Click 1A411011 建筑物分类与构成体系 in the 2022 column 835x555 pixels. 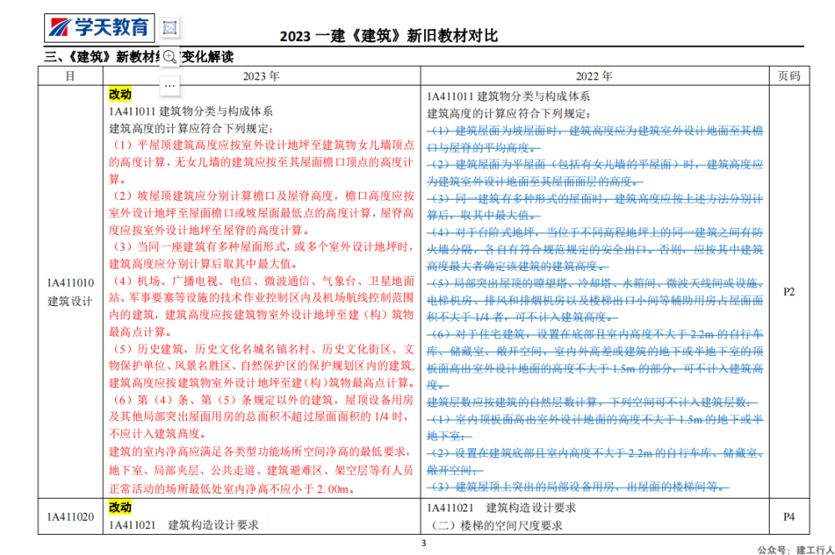tap(509, 96)
